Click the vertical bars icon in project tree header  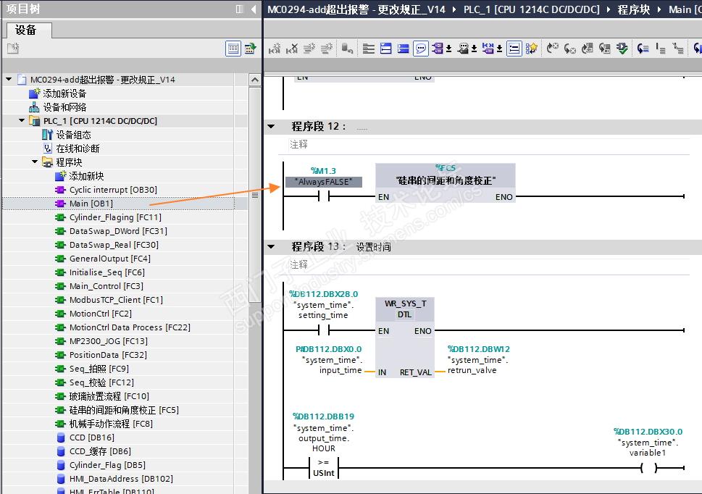click(240, 9)
